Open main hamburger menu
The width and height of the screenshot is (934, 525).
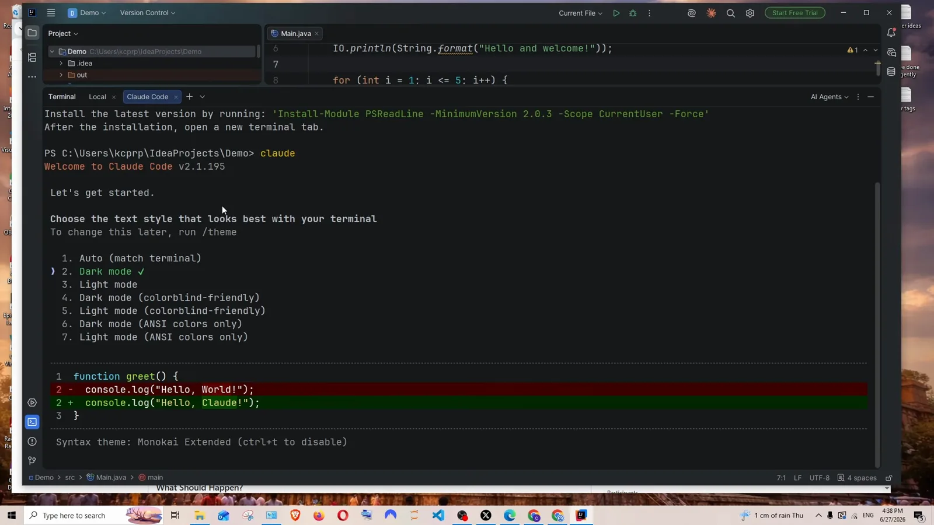point(51,12)
